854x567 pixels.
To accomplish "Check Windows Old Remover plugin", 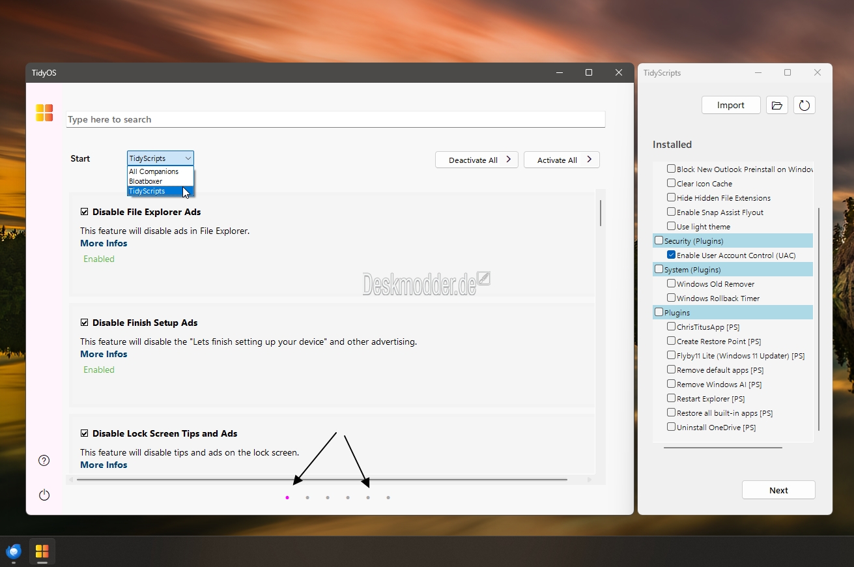I will point(671,283).
